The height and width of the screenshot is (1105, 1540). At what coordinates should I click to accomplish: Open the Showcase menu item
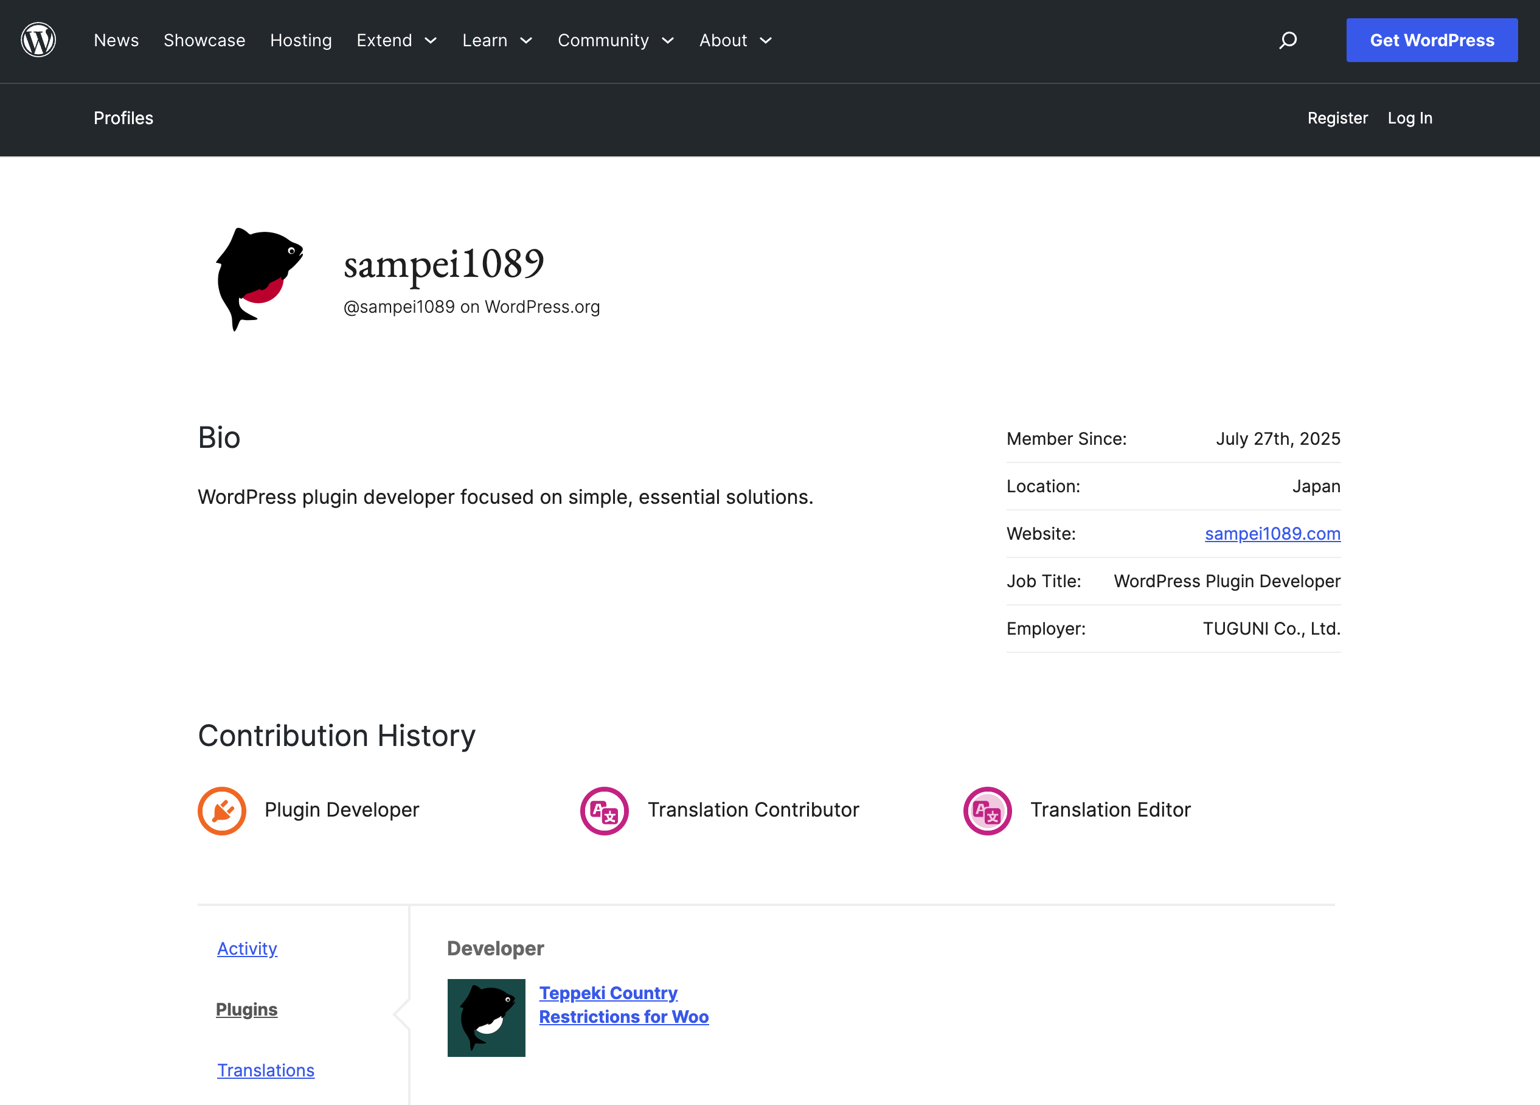pos(204,41)
